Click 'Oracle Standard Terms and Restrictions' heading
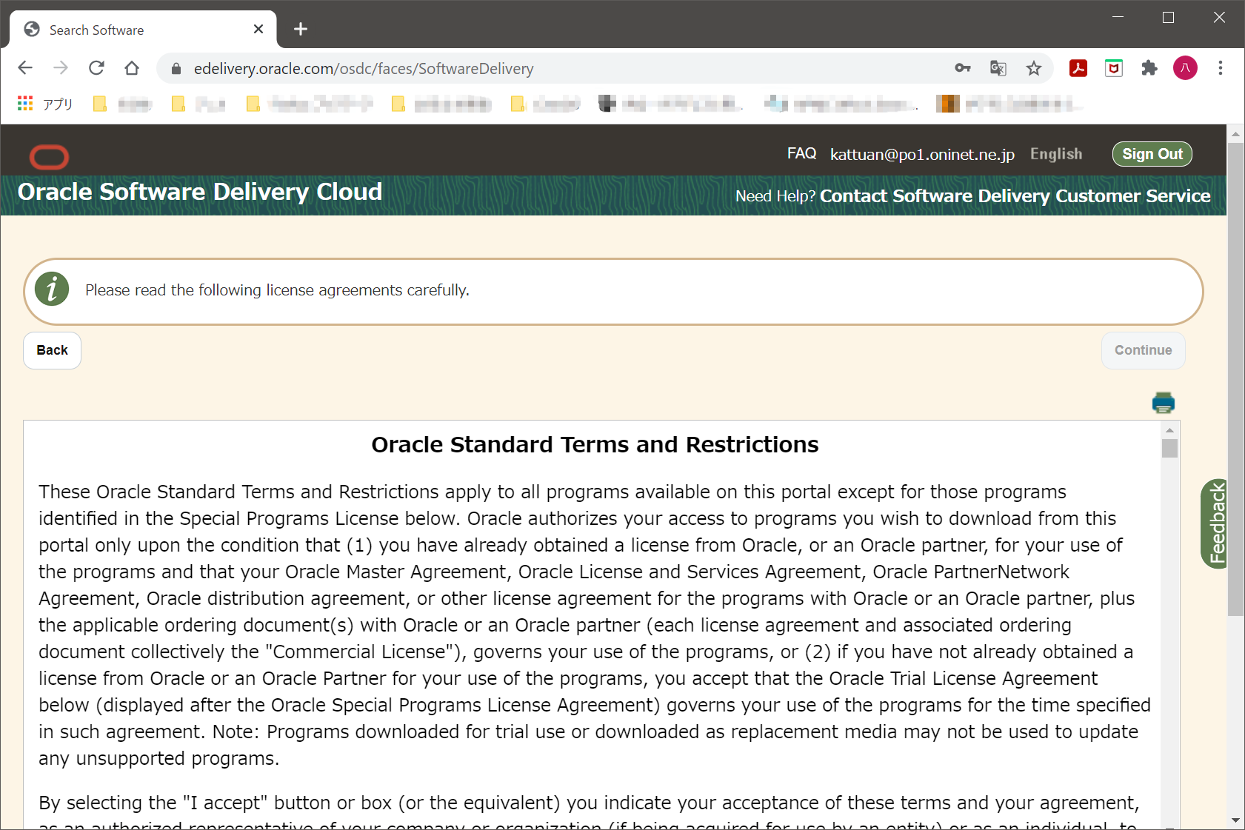The height and width of the screenshot is (830, 1245). (x=595, y=444)
